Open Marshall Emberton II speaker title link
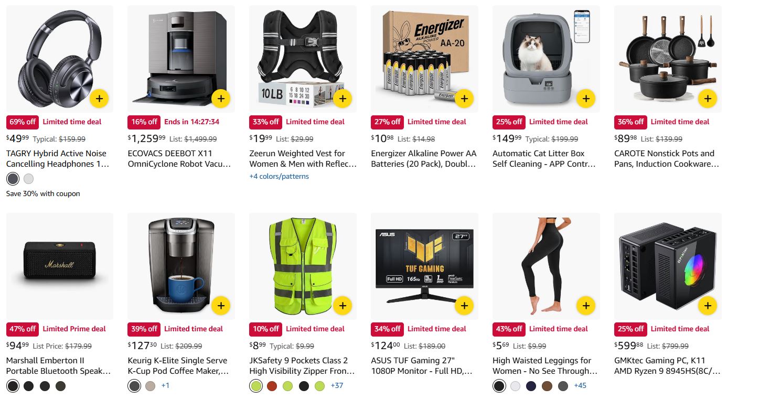 [58, 366]
